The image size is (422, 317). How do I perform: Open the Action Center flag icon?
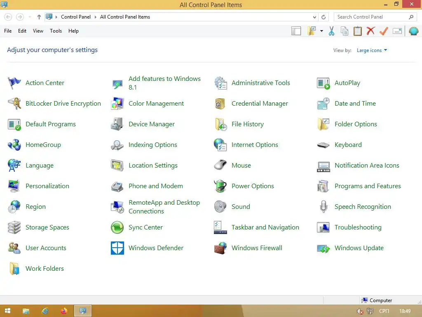click(14, 83)
